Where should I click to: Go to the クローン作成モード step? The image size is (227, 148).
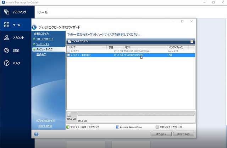pyautogui.click(x=45, y=39)
